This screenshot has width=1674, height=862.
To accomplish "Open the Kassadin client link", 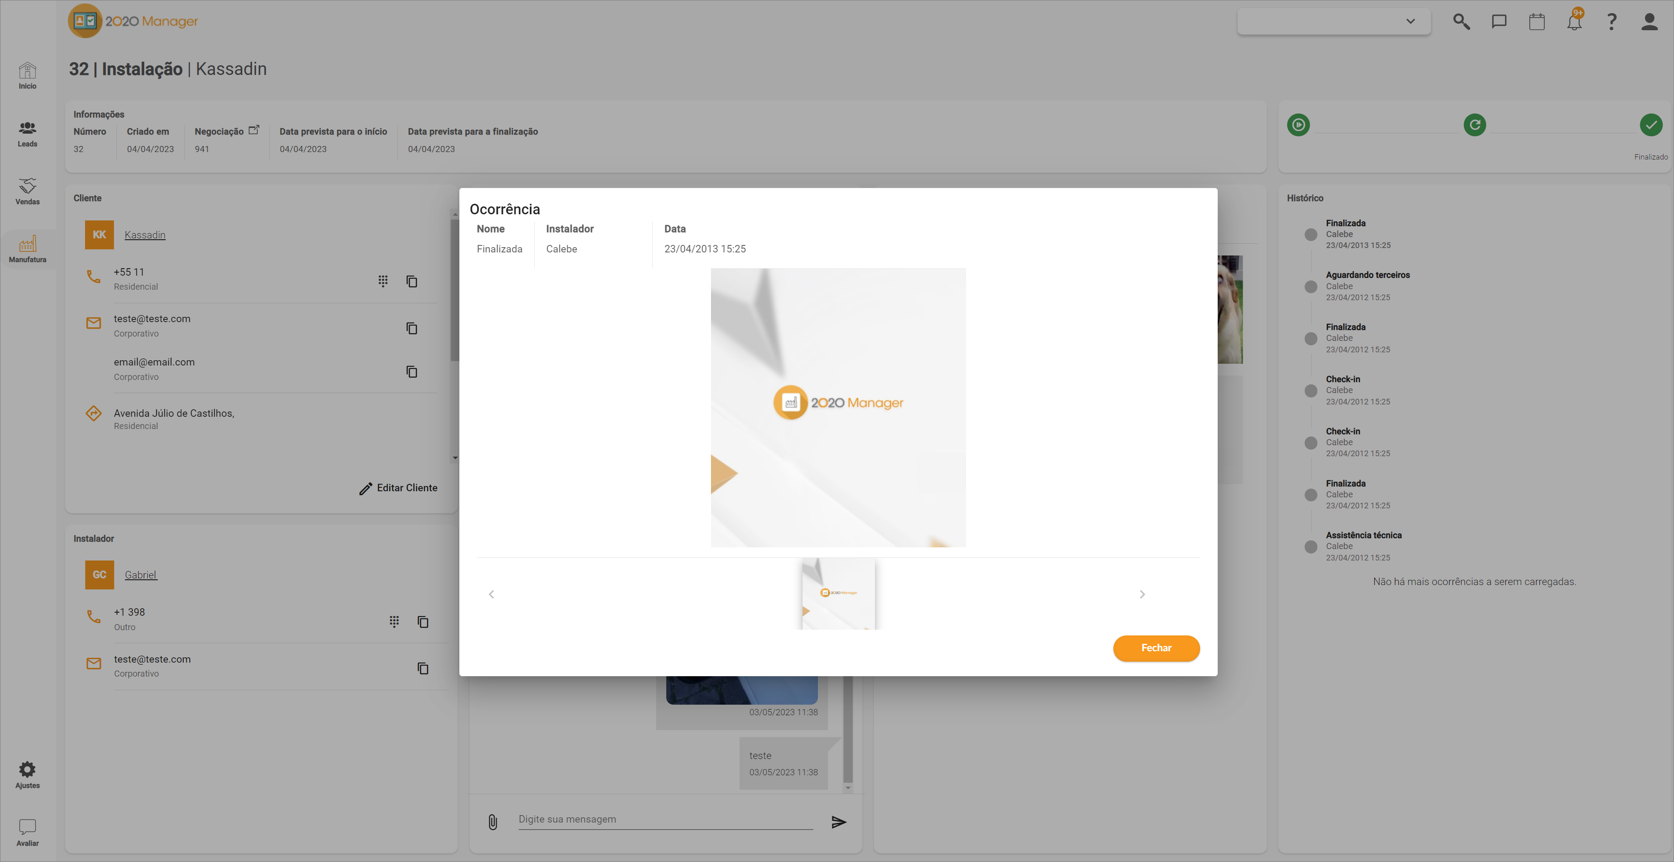I will pos(145,234).
